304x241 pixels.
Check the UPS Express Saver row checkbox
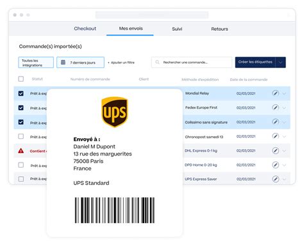[21, 179]
